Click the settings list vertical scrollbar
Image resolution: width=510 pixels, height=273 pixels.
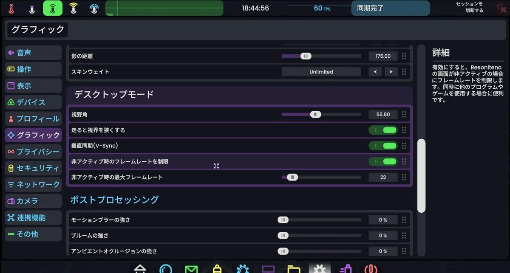[421, 175]
